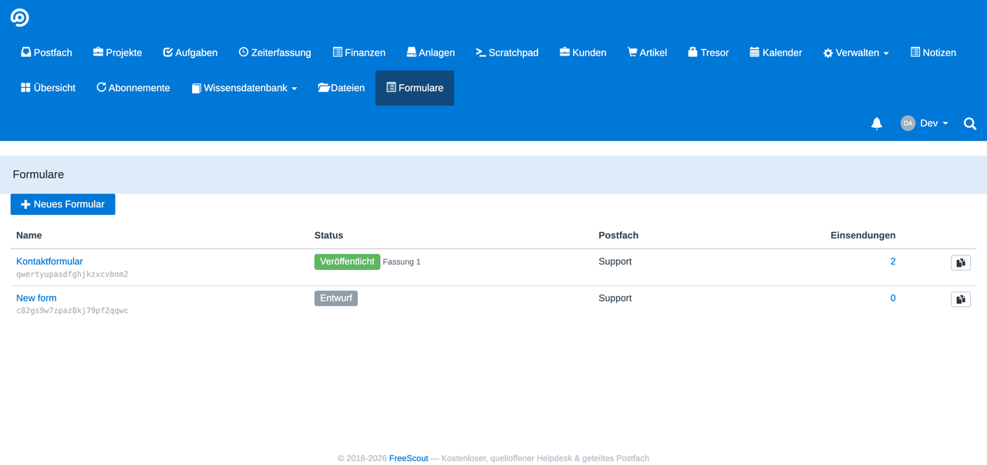Screen dimensions: 987x465
Task: Open the Dev user account dropdown
Action: tap(924, 123)
